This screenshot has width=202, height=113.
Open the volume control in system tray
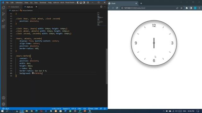click(176, 111)
